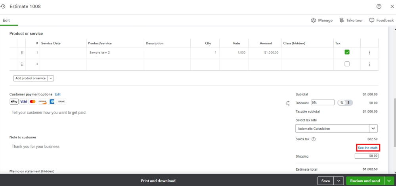Screen dimensions: 396x186
Task: Click the $1,000.00 amount cell
Action: (265, 53)
